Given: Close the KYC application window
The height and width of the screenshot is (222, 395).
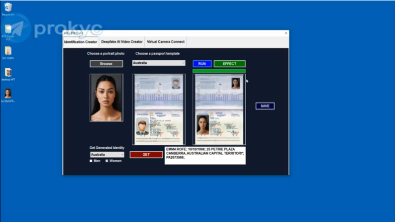Looking at the screenshot, I should coord(286,33).
